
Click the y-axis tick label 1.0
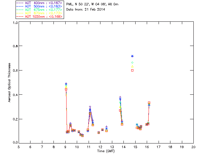(15, 23)
